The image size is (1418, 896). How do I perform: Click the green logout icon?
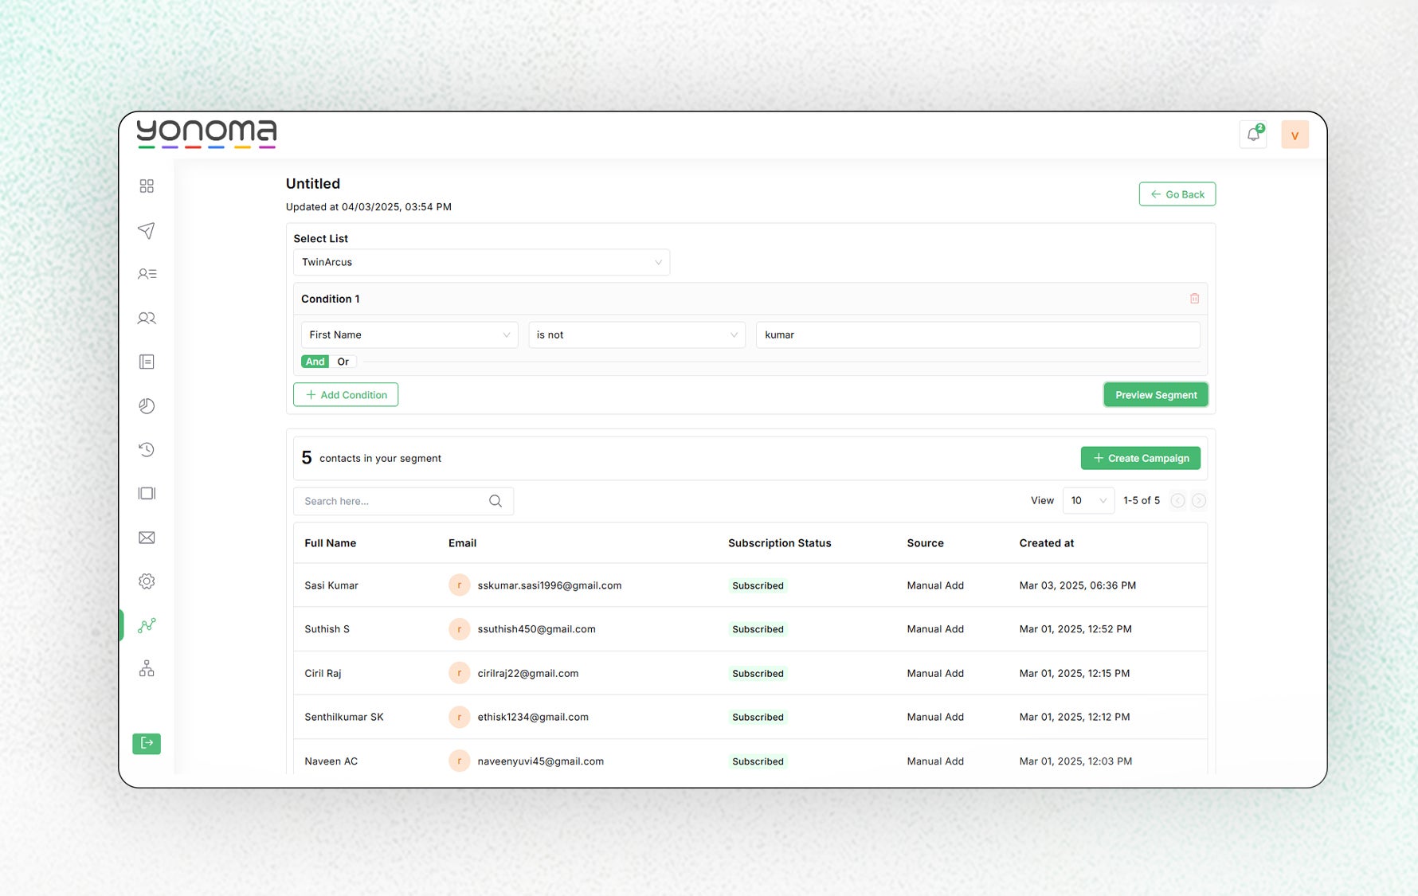[147, 743]
